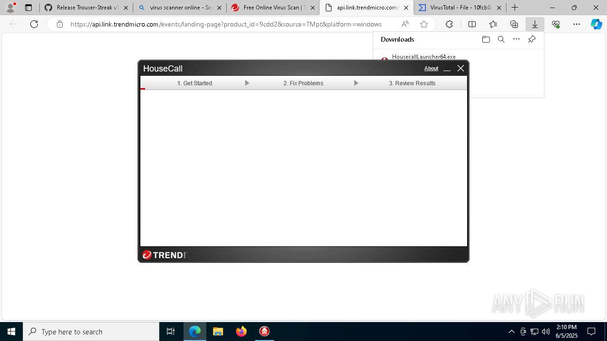Image resolution: width=607 pixels, height=341 pixels.
Task: Open the volume tray icon
Action: [546, 332]
